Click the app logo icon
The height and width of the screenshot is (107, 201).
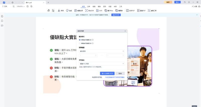[x=4, y=3]
